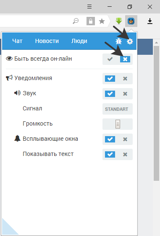
Task: Click the green download arrow extension icon
Action: click(x=119, y=21)
